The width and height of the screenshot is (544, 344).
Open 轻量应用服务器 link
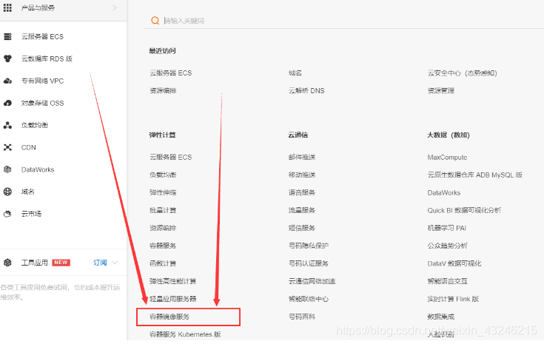[x=173, y=299]
